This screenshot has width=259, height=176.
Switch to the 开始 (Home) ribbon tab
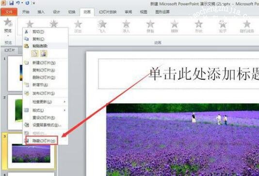(x=26, y=12)
